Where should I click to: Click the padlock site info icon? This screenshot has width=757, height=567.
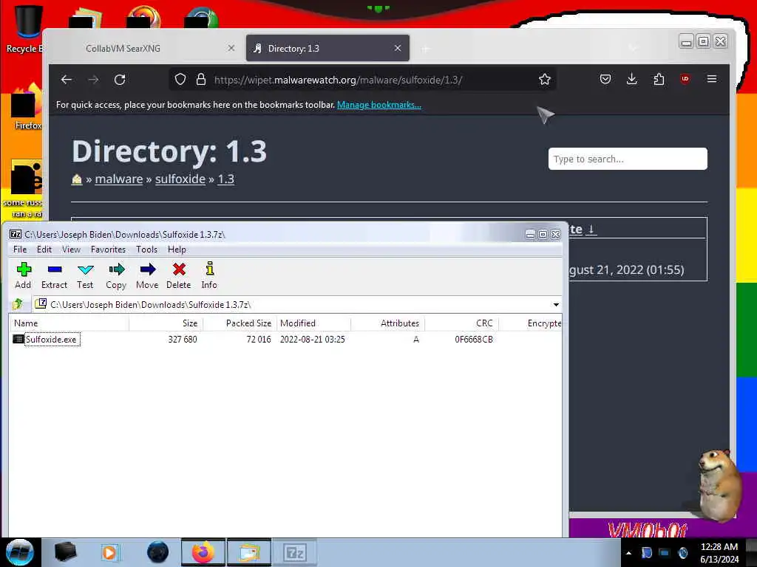[201, 80]
